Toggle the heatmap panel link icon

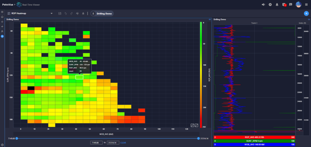(209, 19)
